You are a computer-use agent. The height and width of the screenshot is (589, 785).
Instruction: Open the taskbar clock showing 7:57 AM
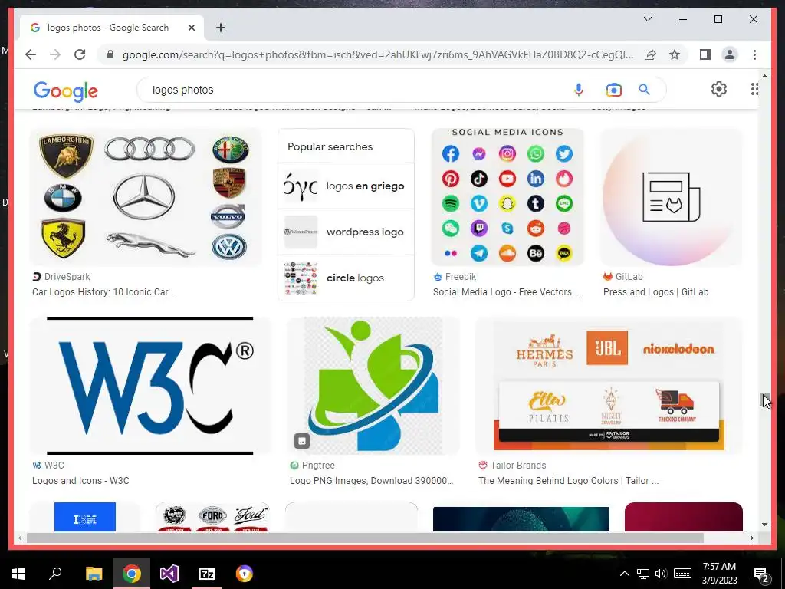tap(719, 574)
